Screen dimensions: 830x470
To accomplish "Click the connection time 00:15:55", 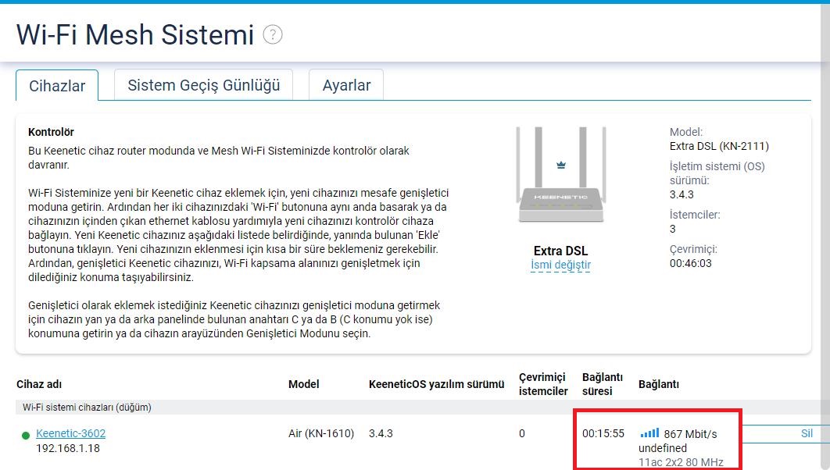I will 603,433.
